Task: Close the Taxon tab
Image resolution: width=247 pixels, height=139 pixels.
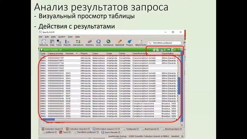Action: click(x=69, y=132)
